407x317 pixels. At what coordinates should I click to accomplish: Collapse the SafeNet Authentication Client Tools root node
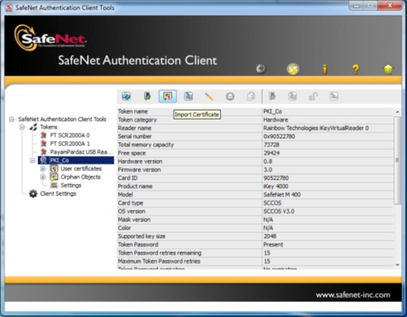coord(12,119)
